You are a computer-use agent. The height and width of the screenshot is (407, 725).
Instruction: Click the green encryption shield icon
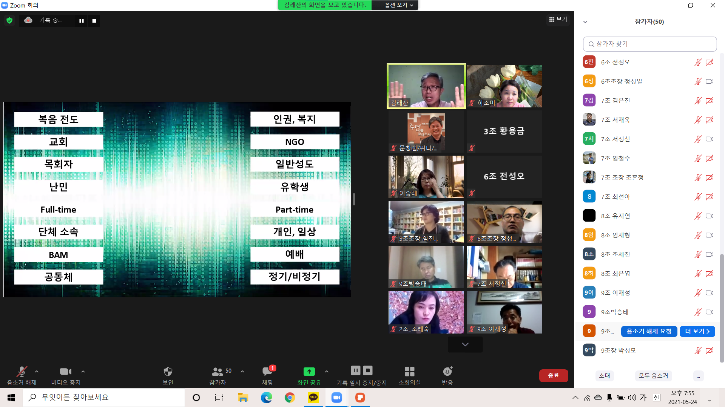(9, 20)
